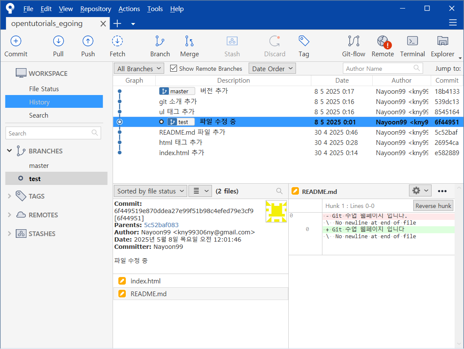This screenshot has width=464, height=349.
Task: Open the Actions menu
Action: point(129,9)
